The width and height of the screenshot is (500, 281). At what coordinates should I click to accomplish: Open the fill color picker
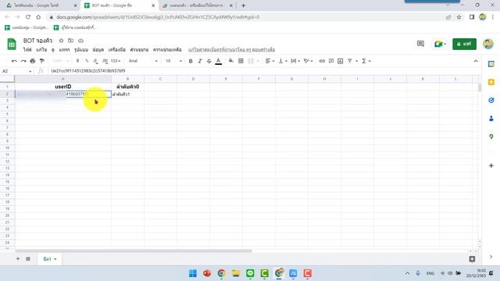231,61
